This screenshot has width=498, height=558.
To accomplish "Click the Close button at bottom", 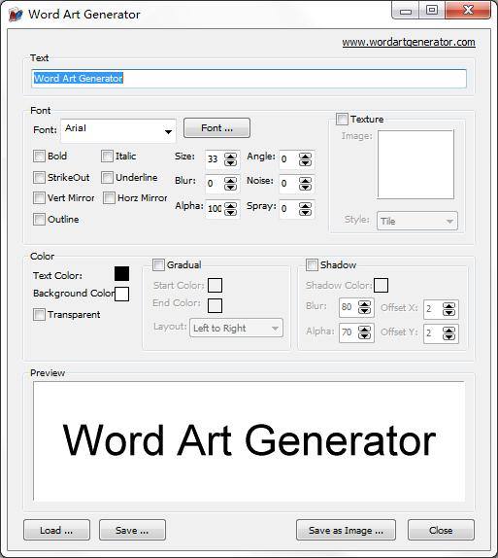I will [441, 530].
